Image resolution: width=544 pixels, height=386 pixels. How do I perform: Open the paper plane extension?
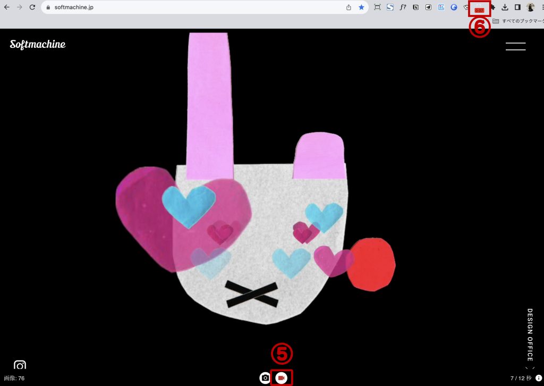point(429,7)
